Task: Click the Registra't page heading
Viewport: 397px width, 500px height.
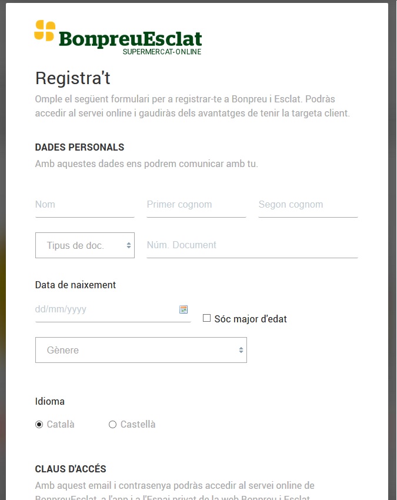Action: point(73,78)
